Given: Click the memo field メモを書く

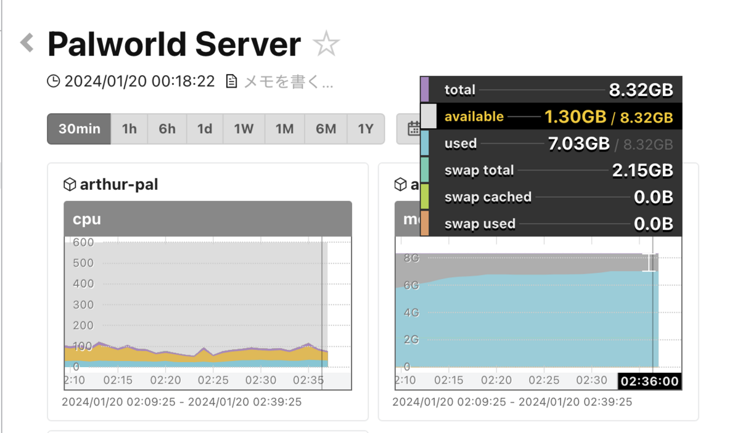Looking at the screenshot, I should click(289, 81).
